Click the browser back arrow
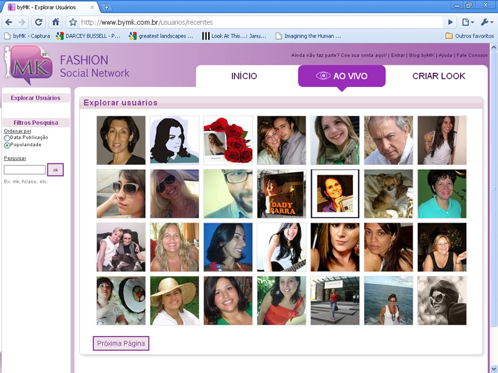498x373 pixels. tap(9, 22)
